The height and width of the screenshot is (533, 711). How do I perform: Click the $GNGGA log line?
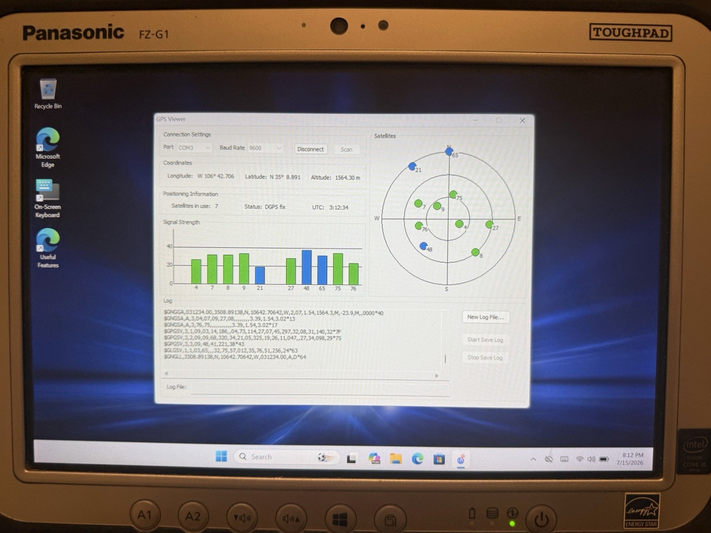[274, 313]
